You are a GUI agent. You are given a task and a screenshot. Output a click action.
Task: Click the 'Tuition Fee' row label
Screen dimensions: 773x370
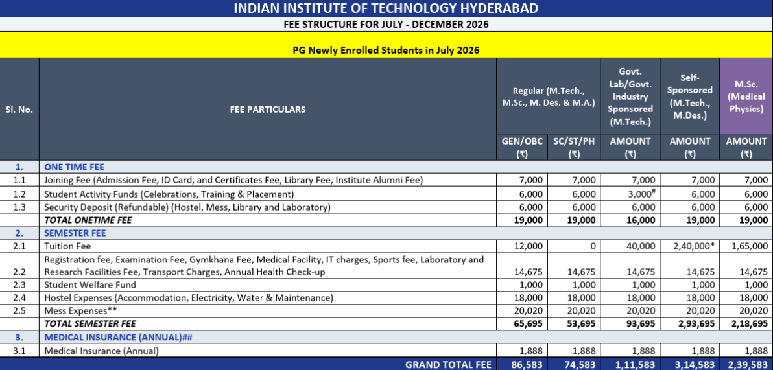click(x=67, y=246)
